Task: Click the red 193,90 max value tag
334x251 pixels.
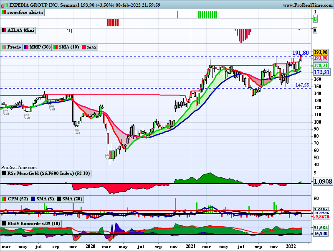Action: pos(321,58)
